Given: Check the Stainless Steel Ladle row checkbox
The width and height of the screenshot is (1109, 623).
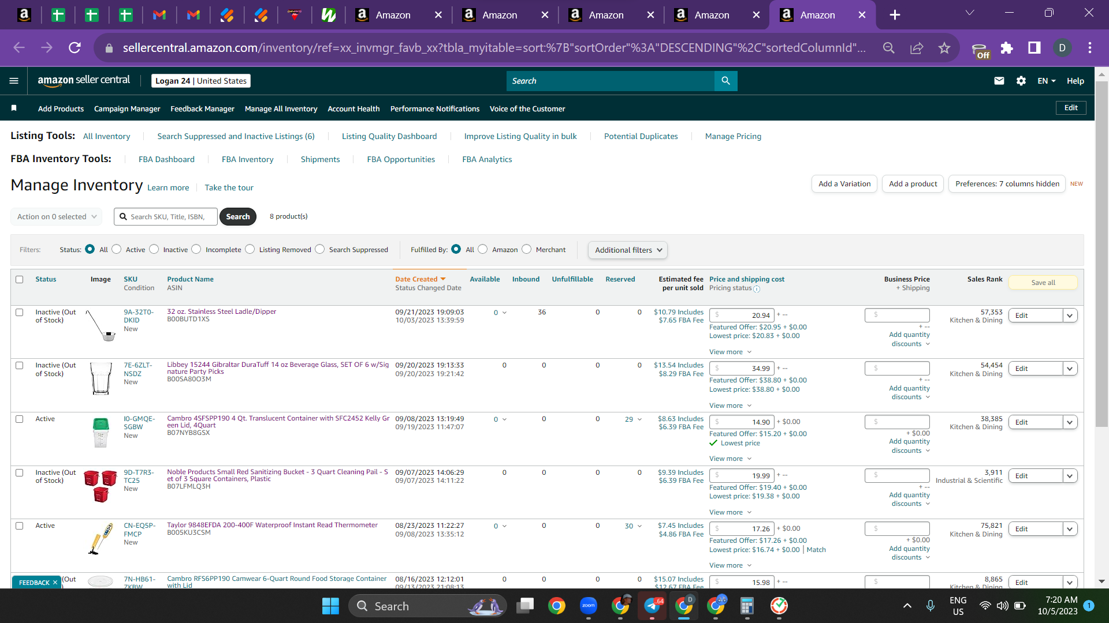Looking at the screenshot, I should (x=20, y=313).
